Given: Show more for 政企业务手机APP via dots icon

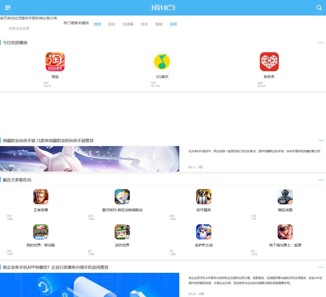Looking at the screenshot, I should coord(321,267).
